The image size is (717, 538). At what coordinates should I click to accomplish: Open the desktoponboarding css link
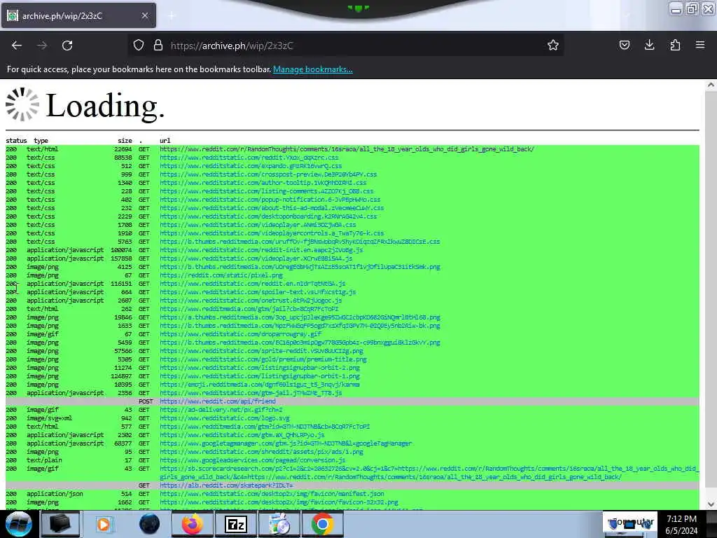268,216
